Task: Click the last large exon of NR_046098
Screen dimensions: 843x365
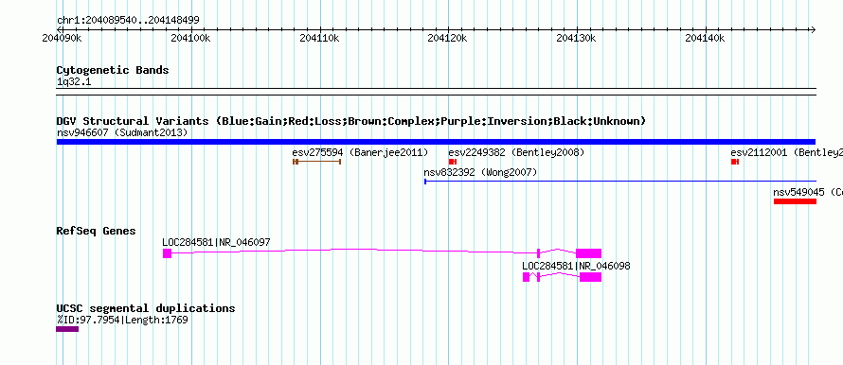Action: tap(591, 277)
